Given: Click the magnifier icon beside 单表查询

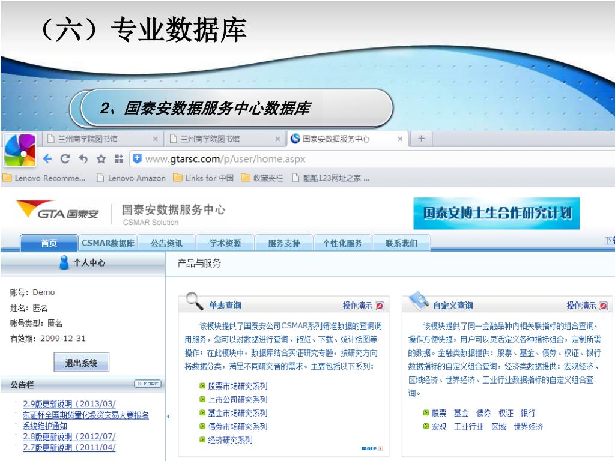Looking at the screenshot, I should (x=194, y=301).
